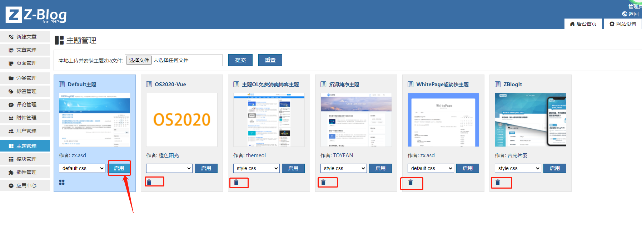Open 插件管理 in the sidebar
642x251 pixels.
pyautogui.click(x=25, y=172)
